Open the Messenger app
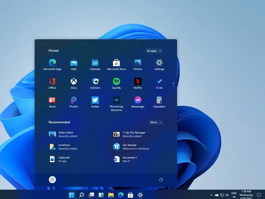This screenshot has width=265, height=199. 138,100
